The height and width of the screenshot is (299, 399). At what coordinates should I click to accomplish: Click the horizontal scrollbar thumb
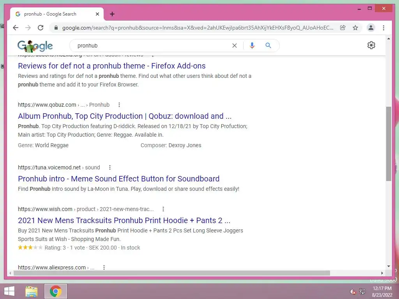click(172, 273)
